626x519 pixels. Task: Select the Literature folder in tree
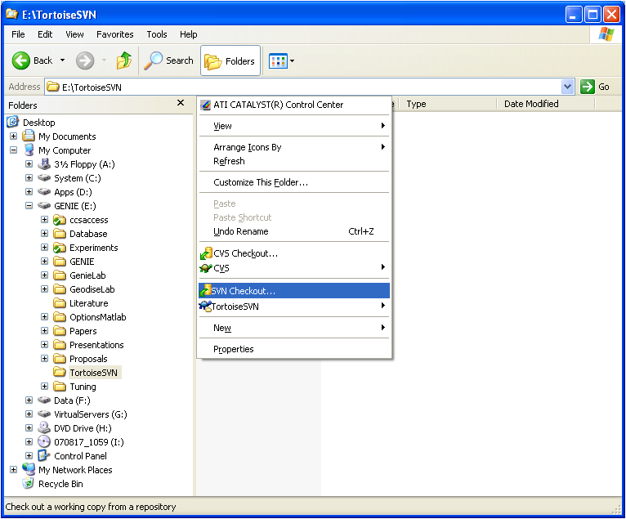click(88, 303)
